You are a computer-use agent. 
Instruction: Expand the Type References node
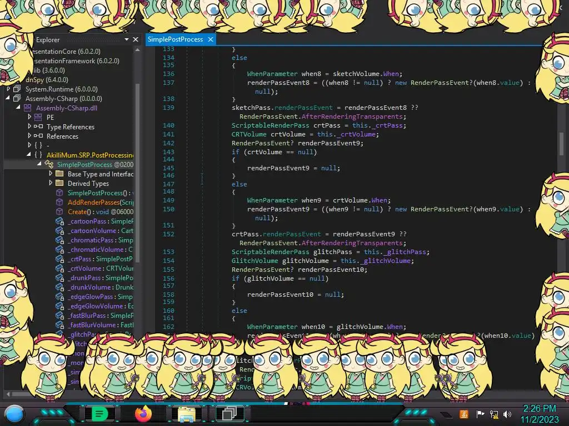29,126
